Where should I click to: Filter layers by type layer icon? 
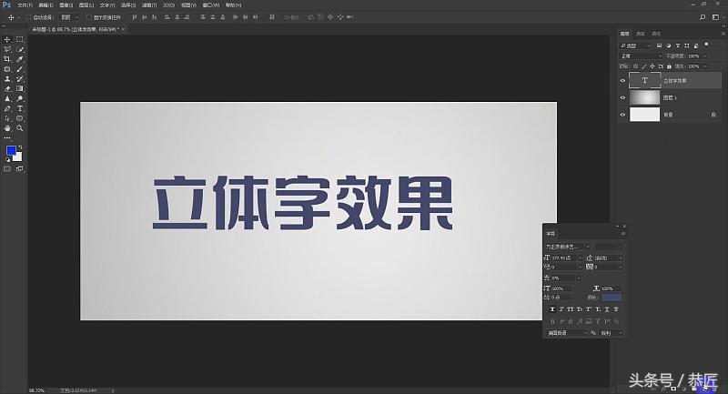pyautogui.click(x=677, y=45)
